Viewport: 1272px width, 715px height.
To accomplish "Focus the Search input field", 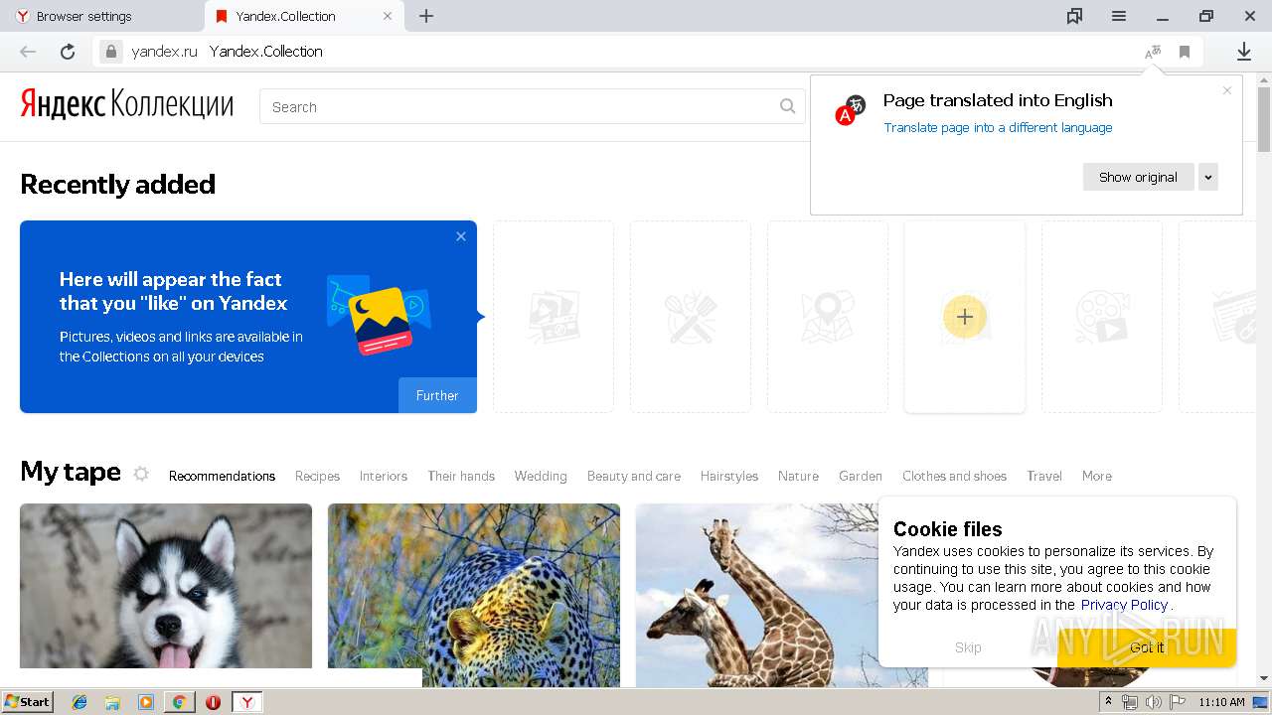I will (532, 106).
